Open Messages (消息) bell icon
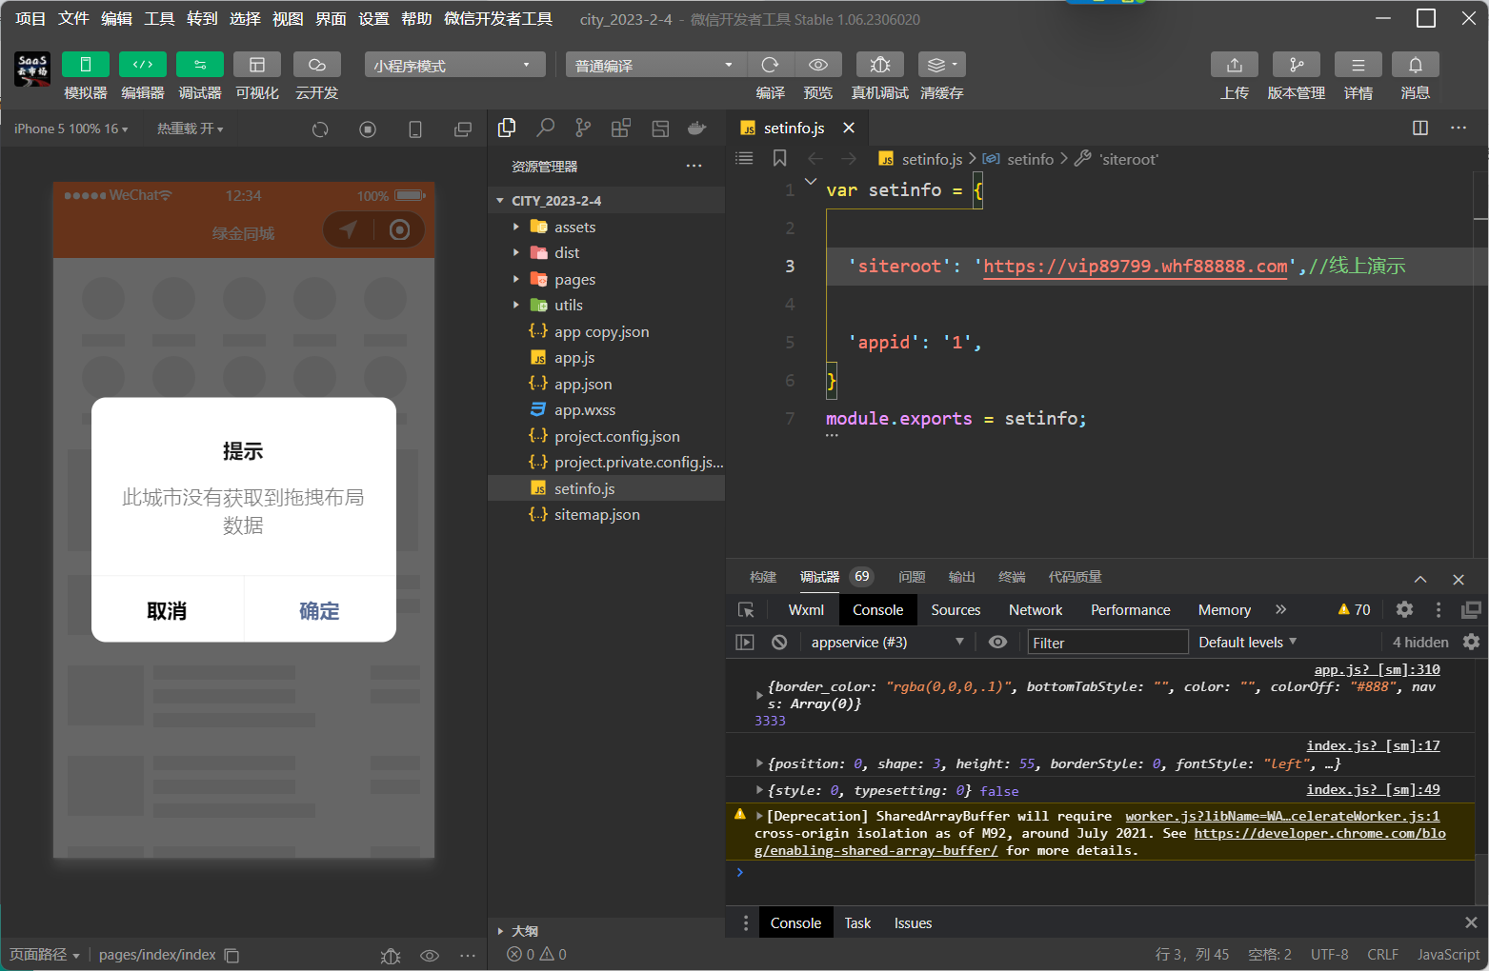This screenshot has height=971, width=1489. 1416,64
